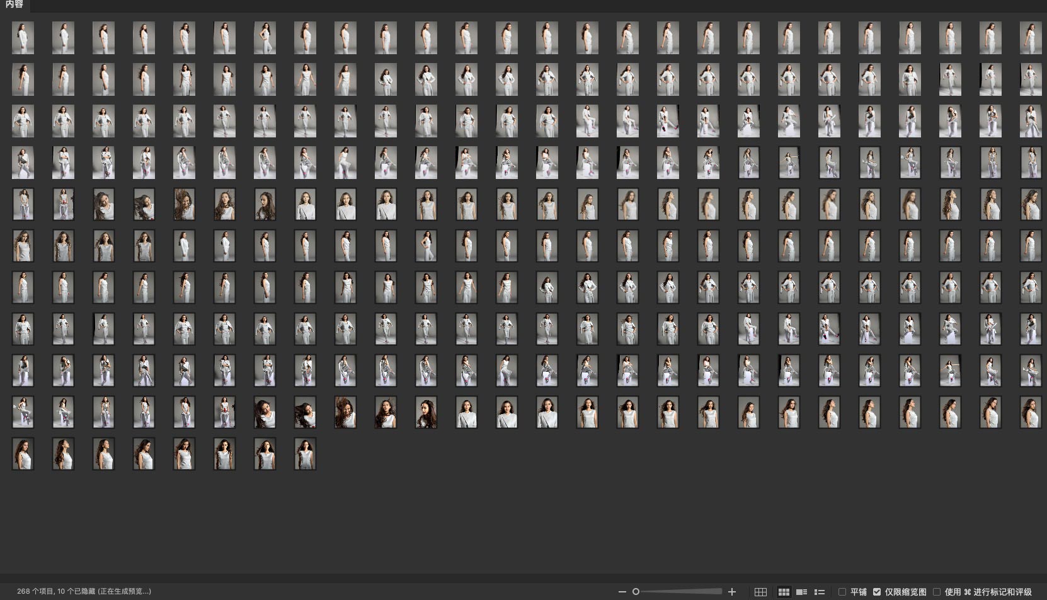1047x600 pixels.
Task: Tick the 使用 ⌘ 进行标记和评级 checkbox
Action: (x=937, y=592)
